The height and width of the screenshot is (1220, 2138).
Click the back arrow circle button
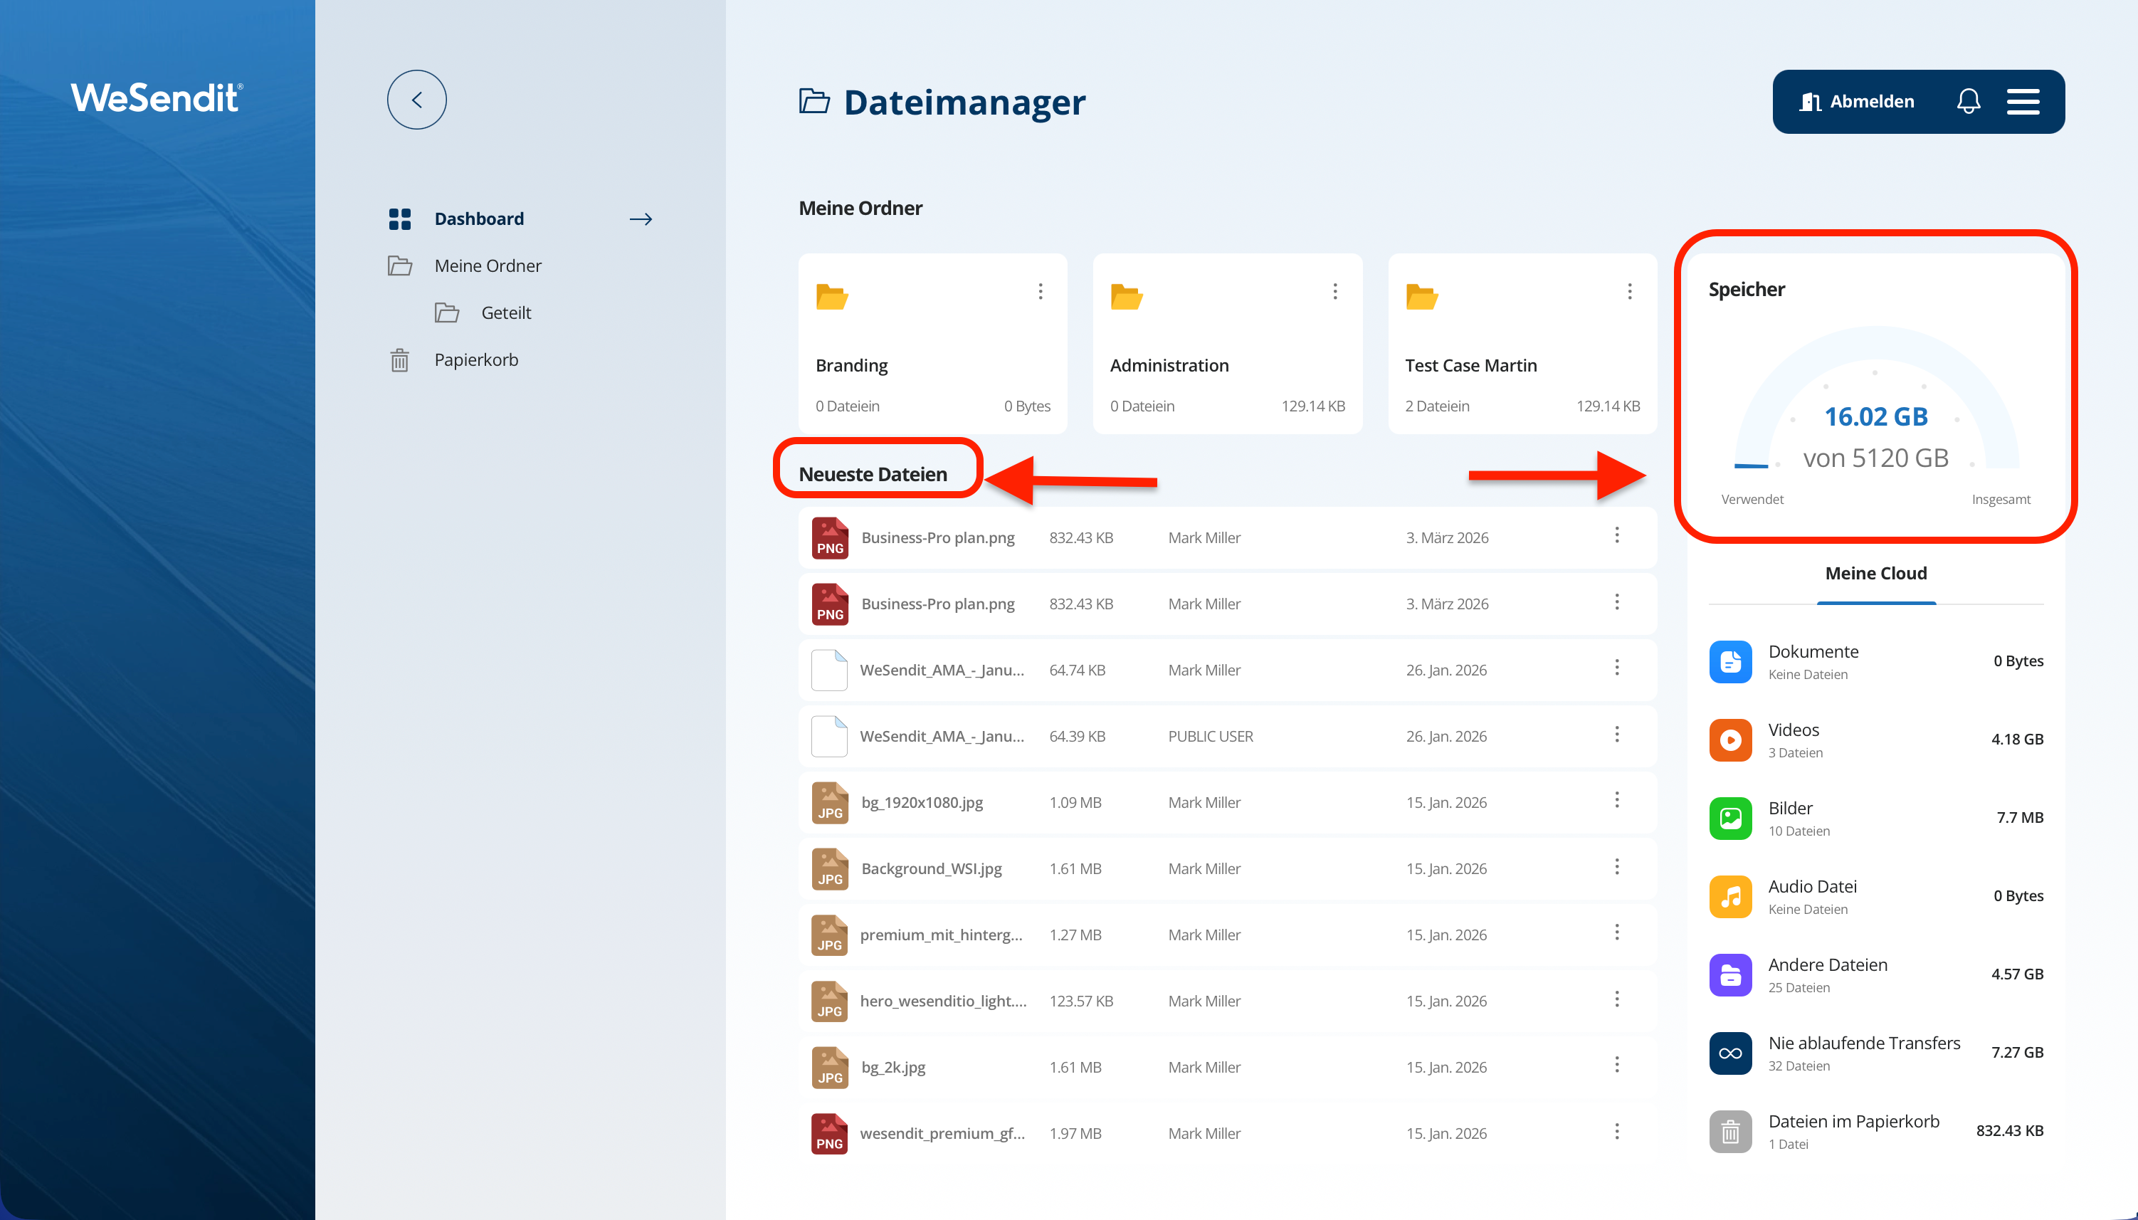(x=416, y=100)
